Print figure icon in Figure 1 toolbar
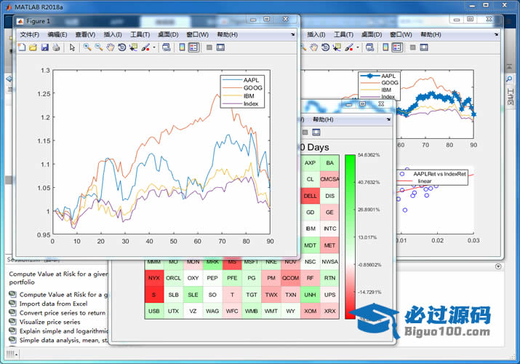The height and width of the screenshot is (364, 520). tap(56, 47)
